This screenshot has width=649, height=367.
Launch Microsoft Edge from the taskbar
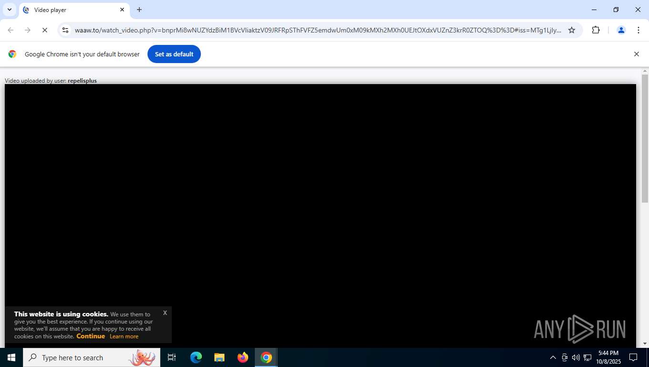(196, 357)
